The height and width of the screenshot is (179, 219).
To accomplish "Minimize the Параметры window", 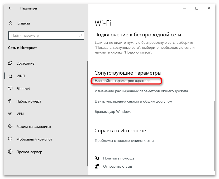I will point(185,8).
